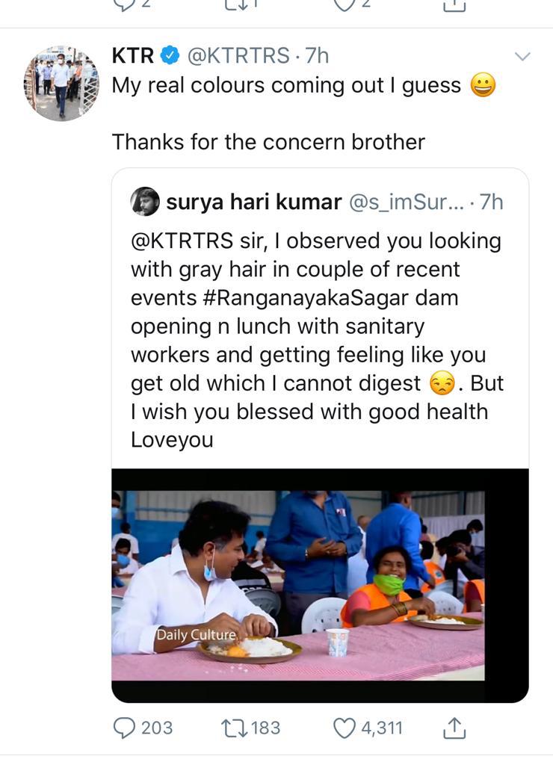Click the reply icon of the tweet above

[x=125, y=4]
